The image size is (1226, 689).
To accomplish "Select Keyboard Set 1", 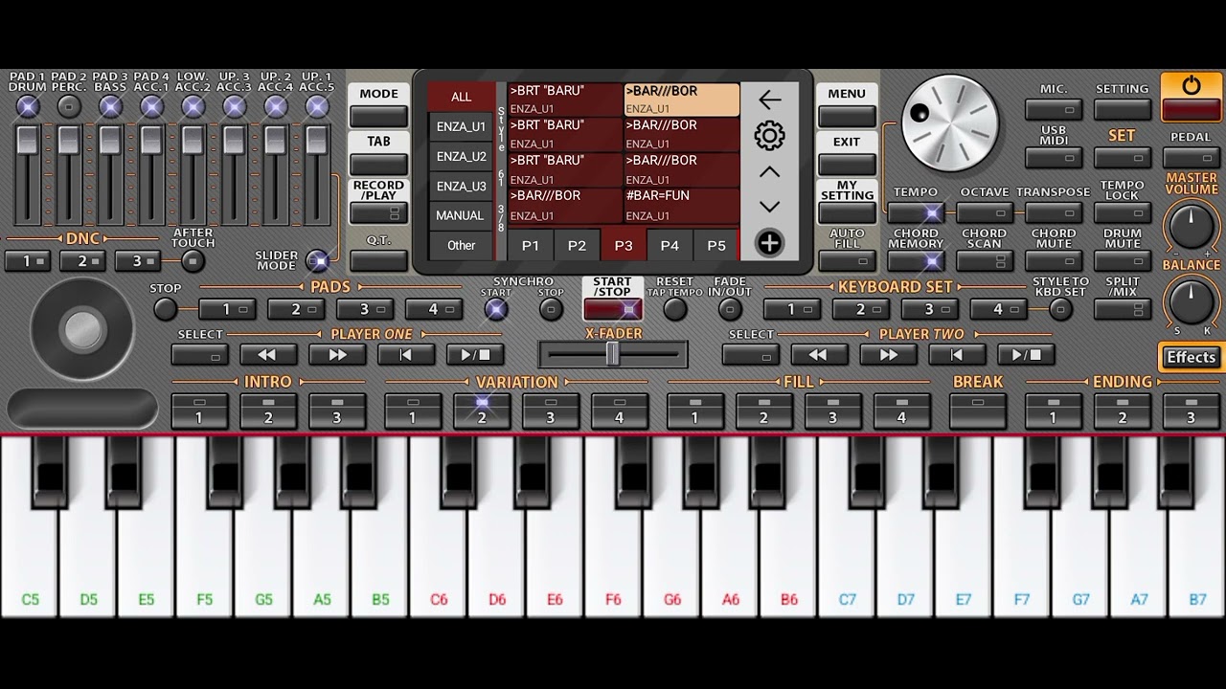I will click(791, 309).
